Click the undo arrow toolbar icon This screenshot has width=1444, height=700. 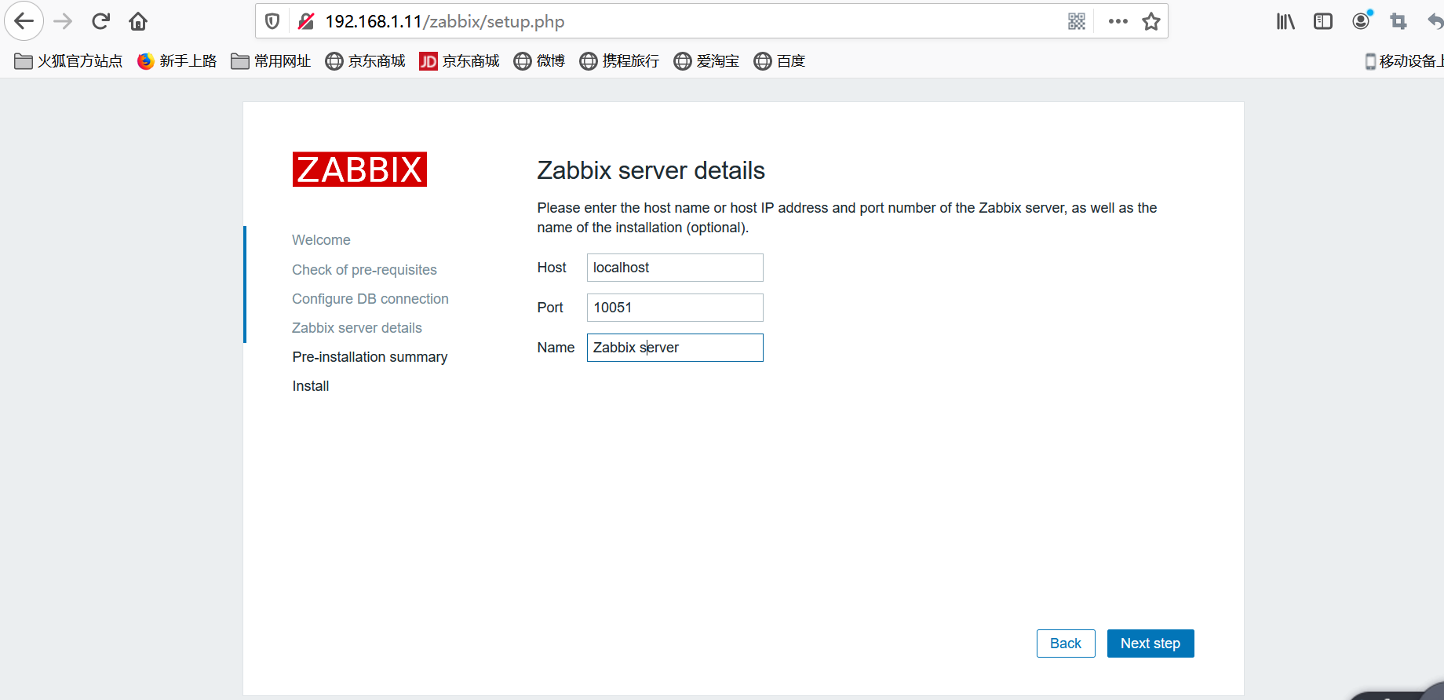click(1435, 21)
